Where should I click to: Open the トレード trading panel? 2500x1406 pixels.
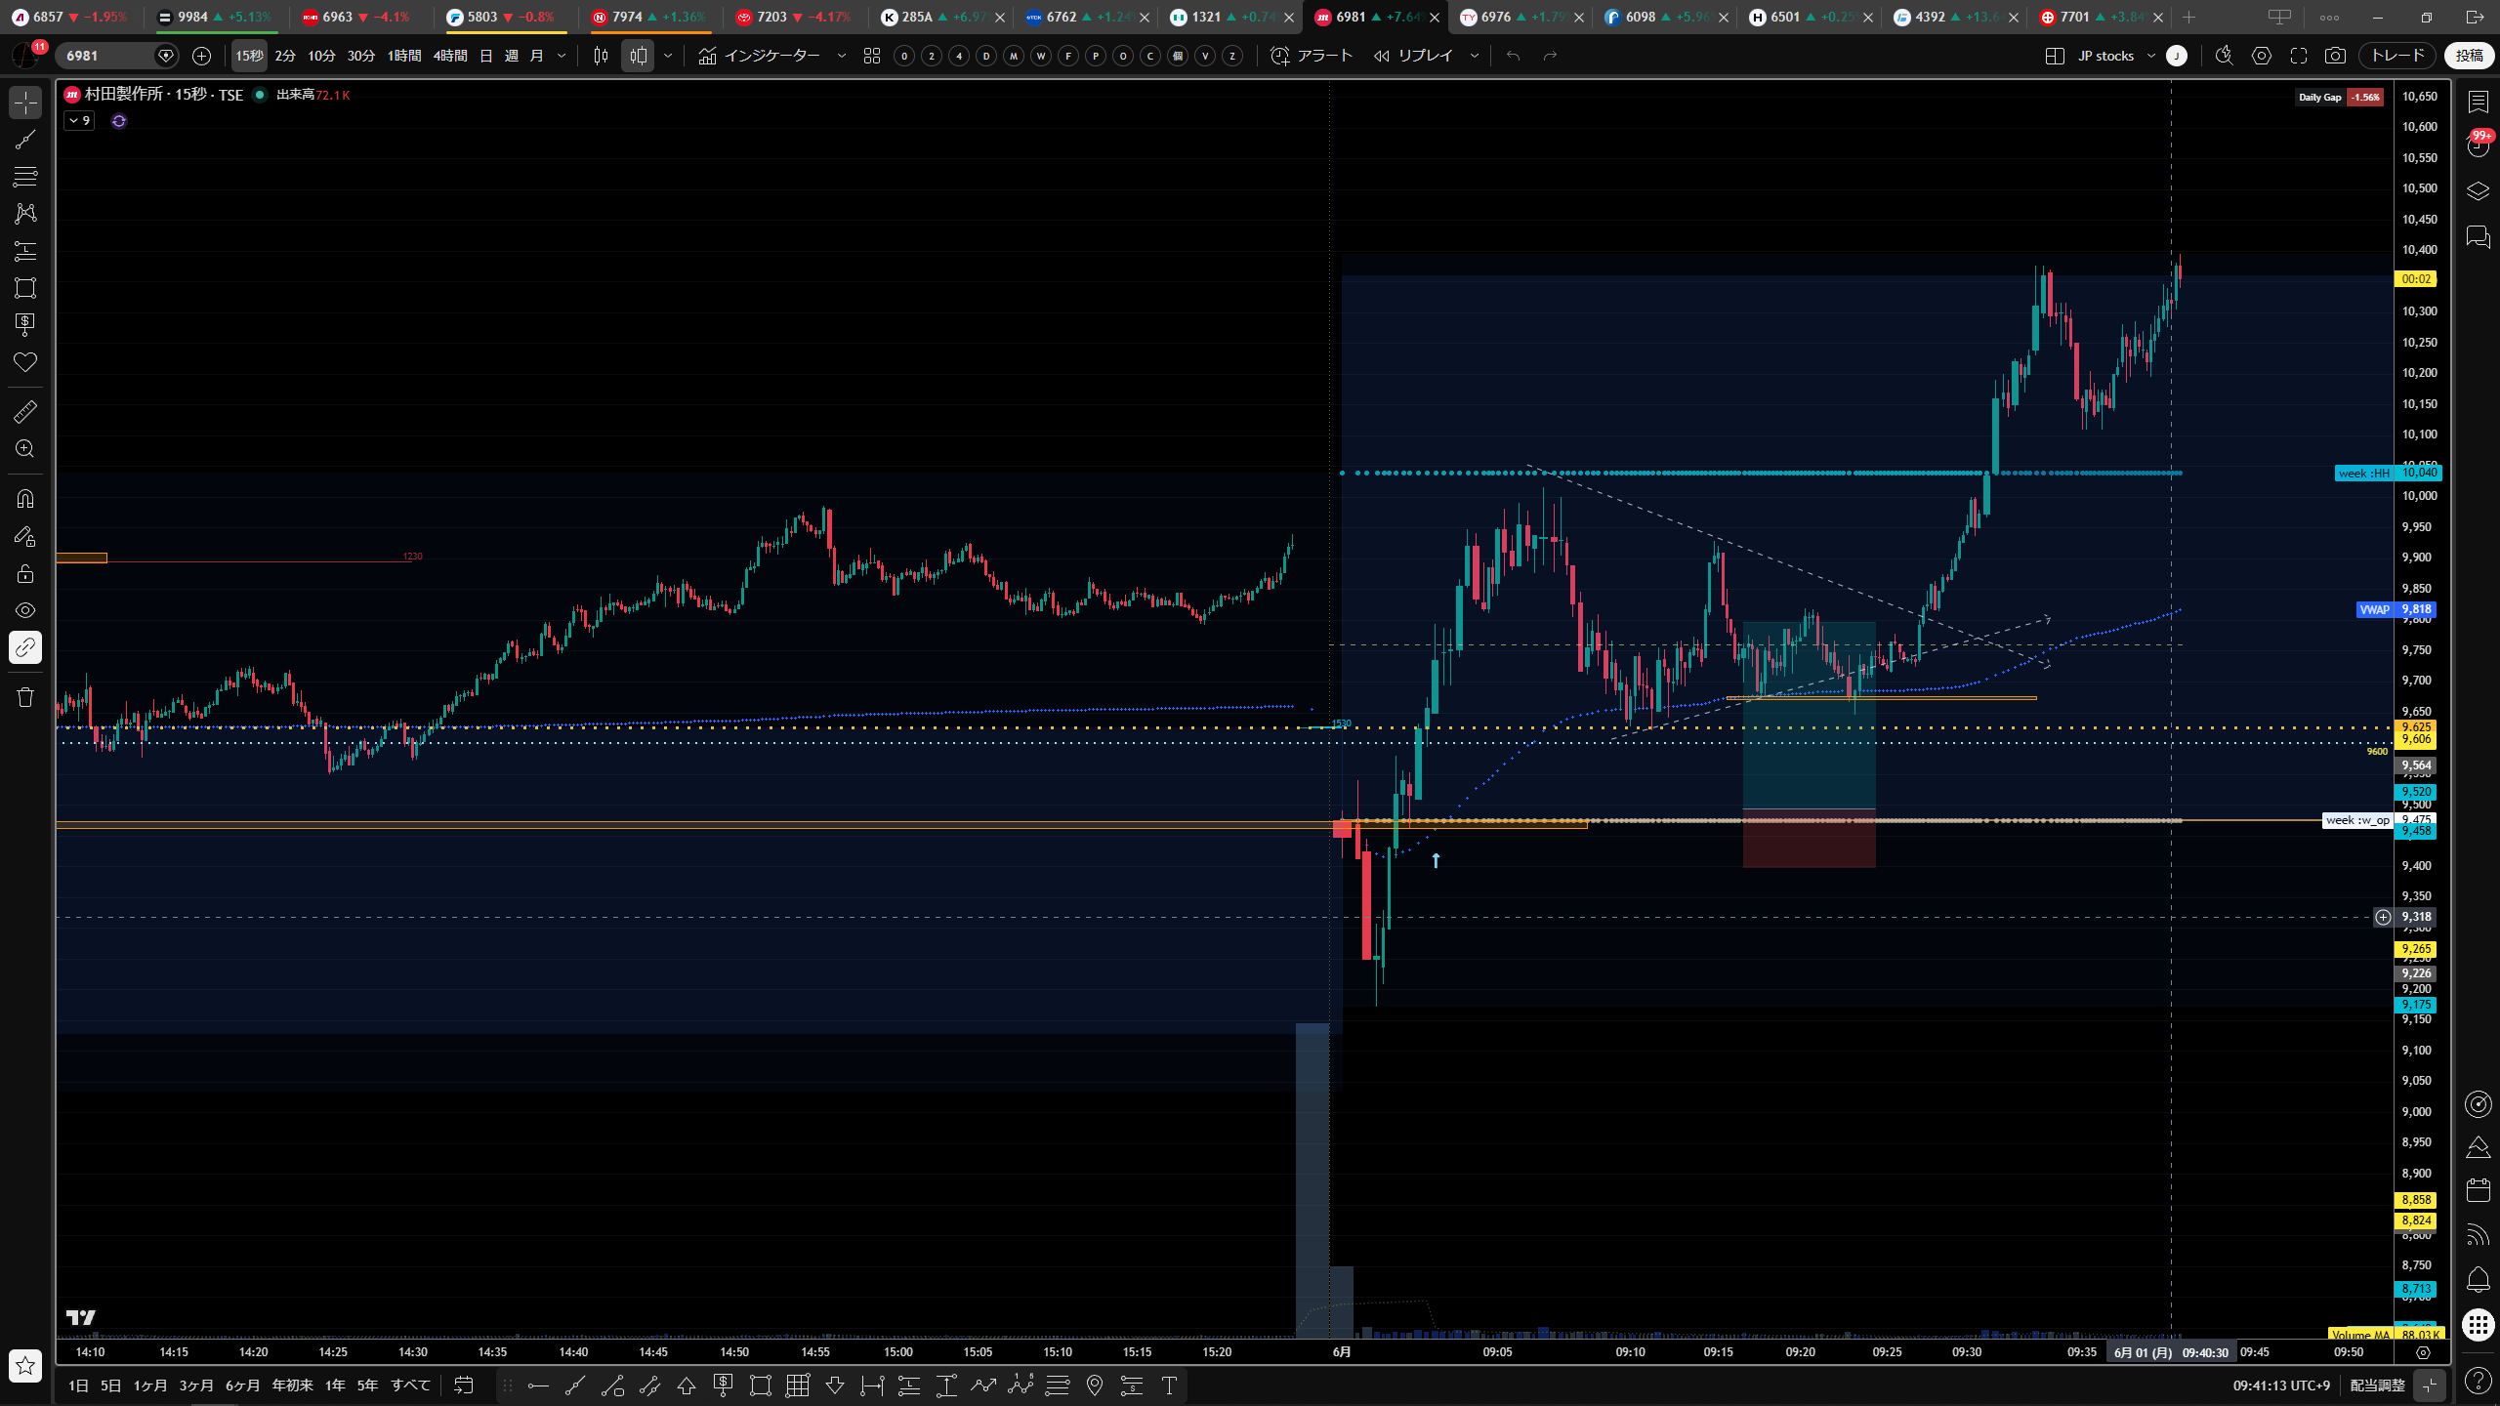pyautogui.click(x=2398, y=56)
